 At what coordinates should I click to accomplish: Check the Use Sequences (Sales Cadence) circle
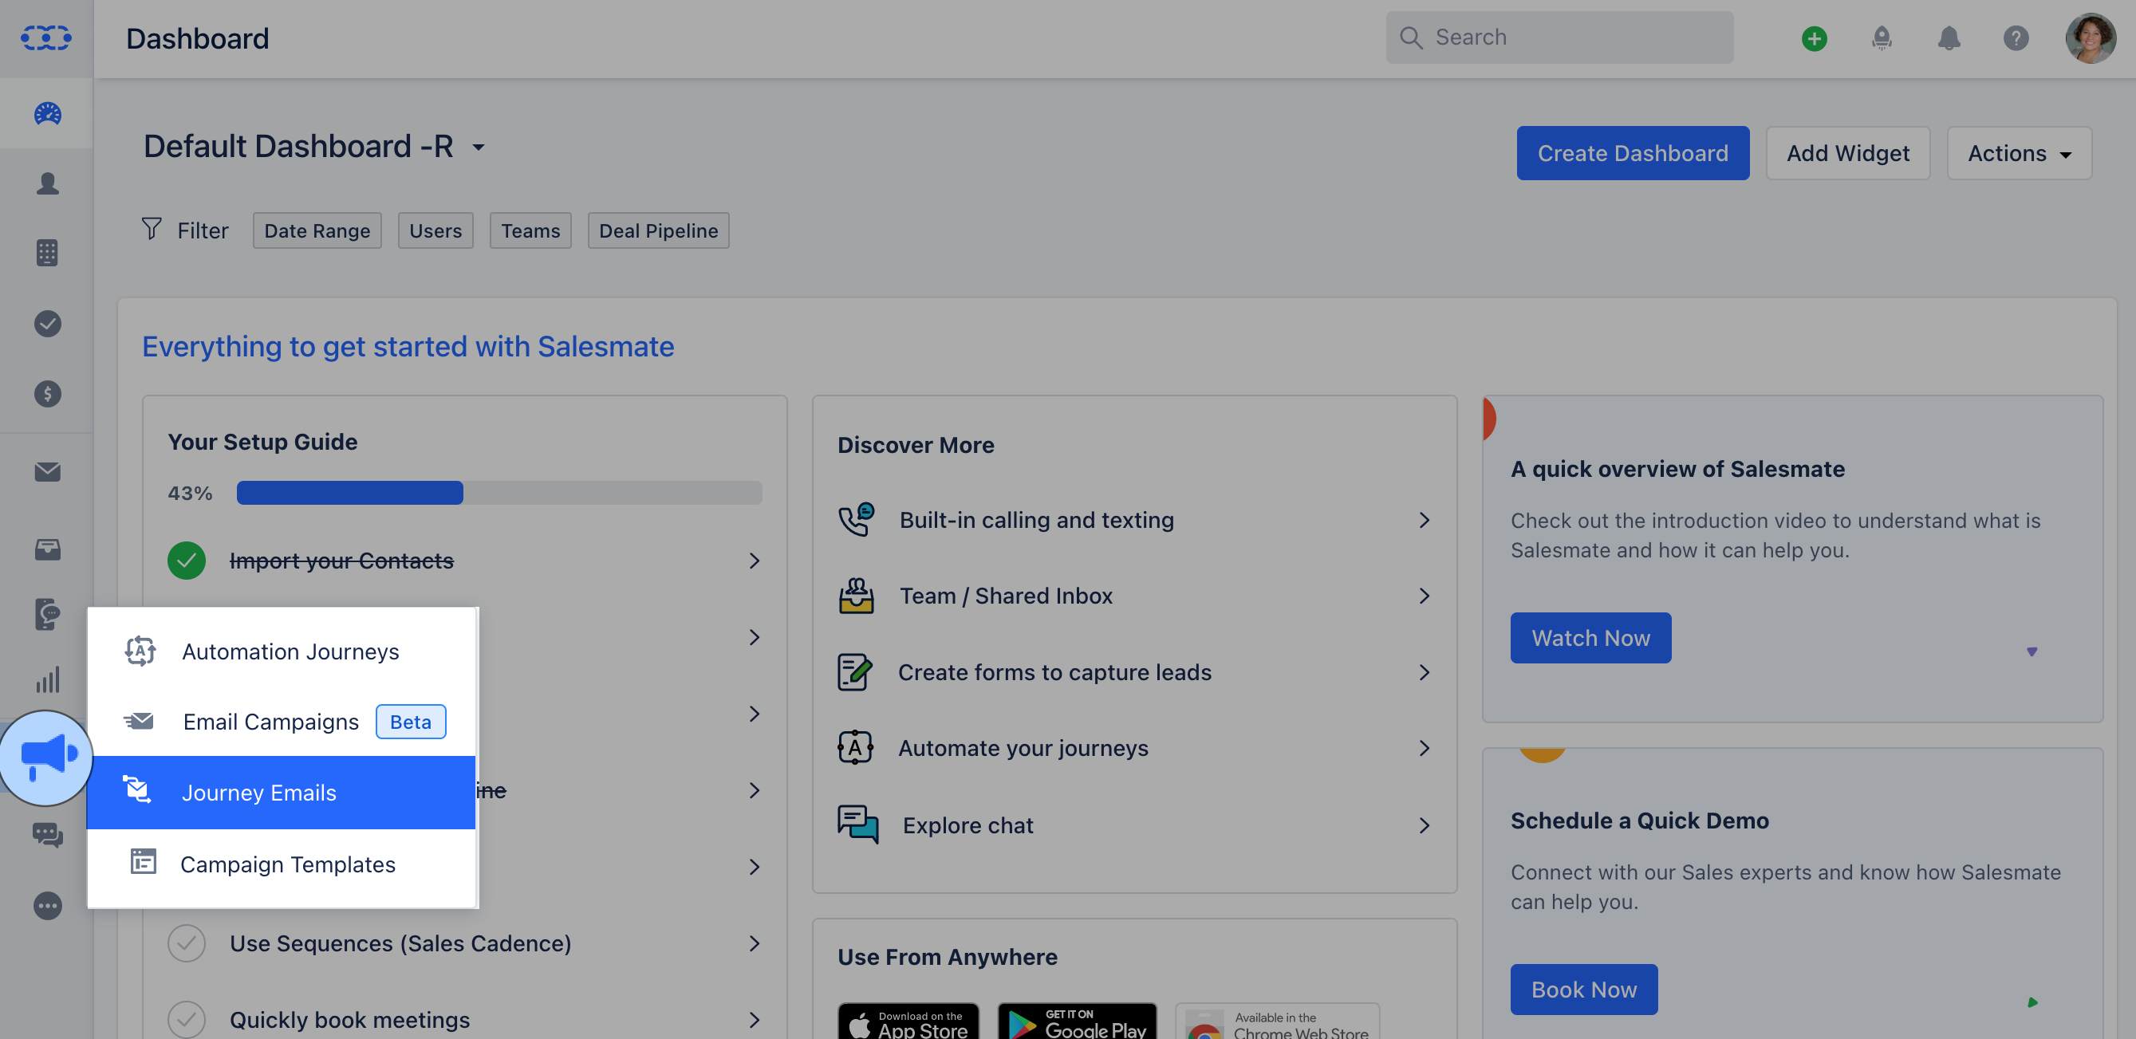[187, 943]
